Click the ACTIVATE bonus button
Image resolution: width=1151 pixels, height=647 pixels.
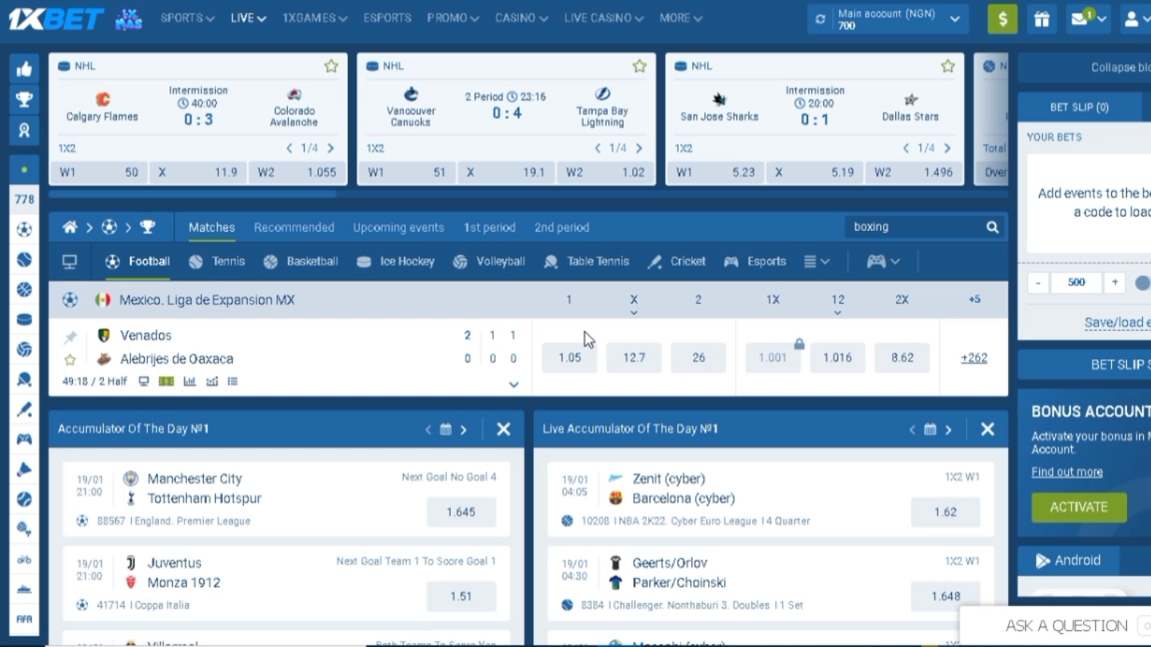coord(1079,507)
